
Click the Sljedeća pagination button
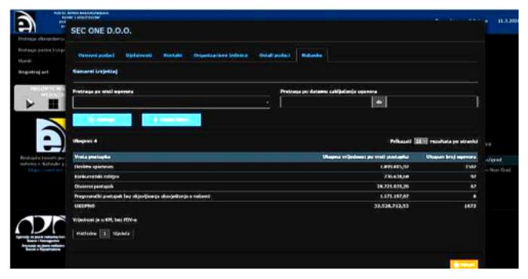[121, 234]
